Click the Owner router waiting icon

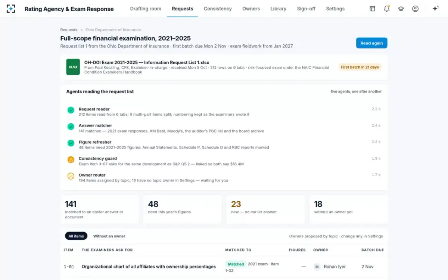71,176
